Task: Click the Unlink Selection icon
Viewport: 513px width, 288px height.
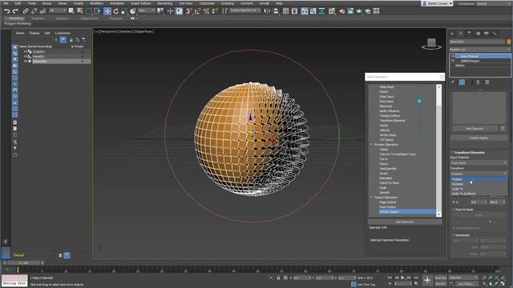Action: (x=34, y=11)
